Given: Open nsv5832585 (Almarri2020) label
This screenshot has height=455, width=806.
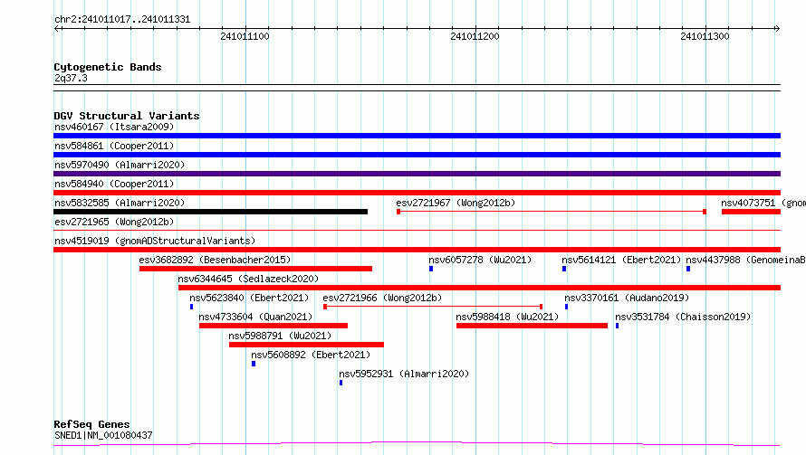Looking at the screenshot, I should pos(120,203).
